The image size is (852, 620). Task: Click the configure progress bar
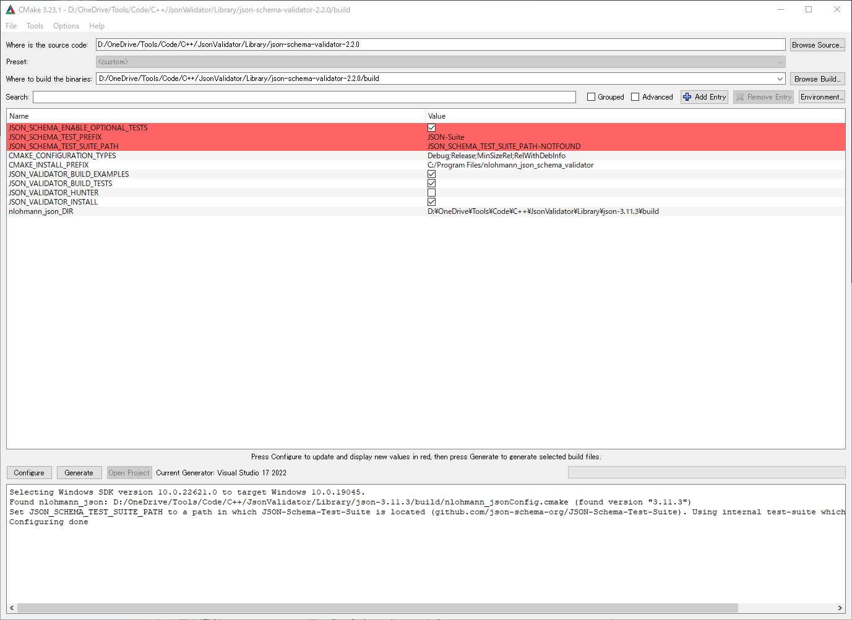point(707,472)
